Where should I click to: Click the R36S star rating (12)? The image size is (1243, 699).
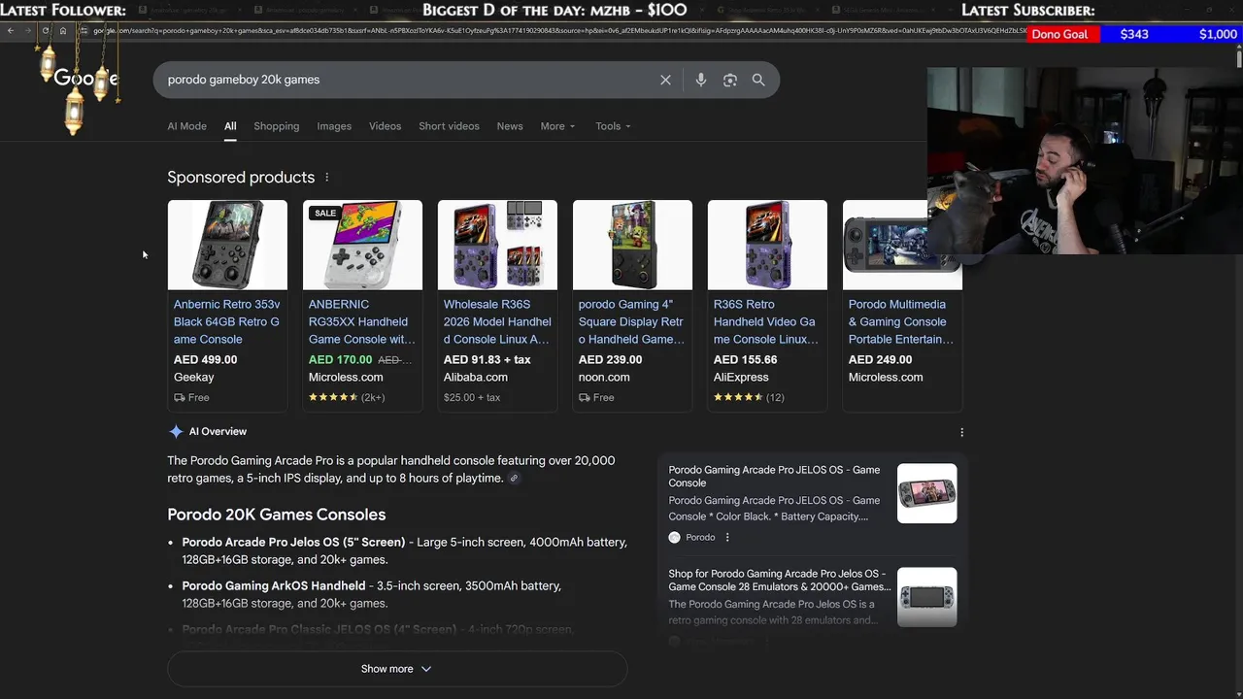(x=749, y=397)
